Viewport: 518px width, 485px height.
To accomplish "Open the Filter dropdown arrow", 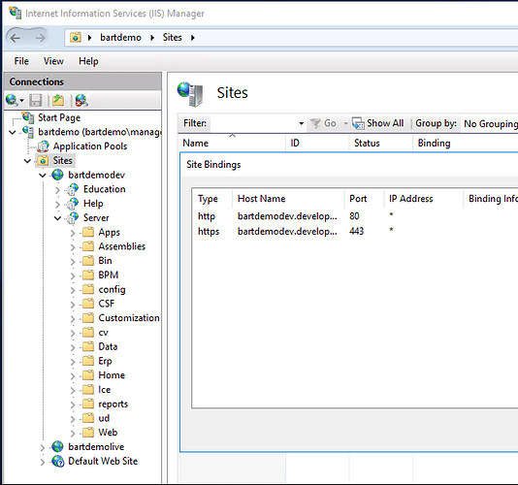I will pos(302,123).
